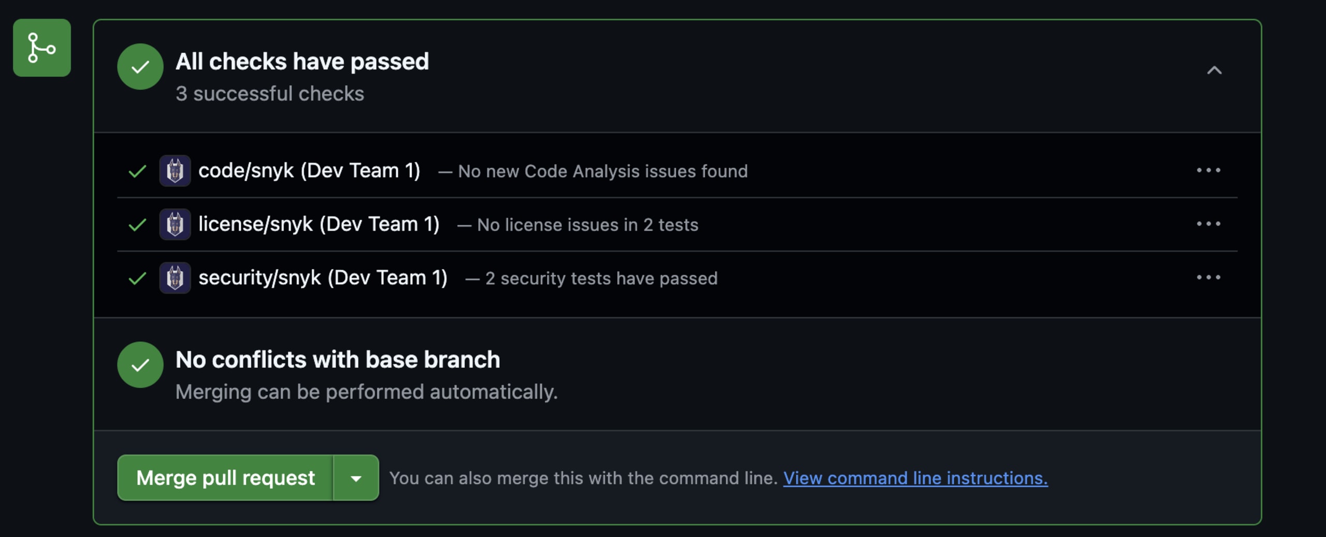The width and height of the screenshot is (1326, 537).
Task: Click the checkmark beside security/snyk check
Action: point(137,278)
